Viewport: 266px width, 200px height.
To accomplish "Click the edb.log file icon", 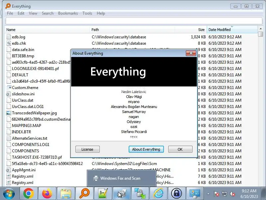I will coord(9,37).
